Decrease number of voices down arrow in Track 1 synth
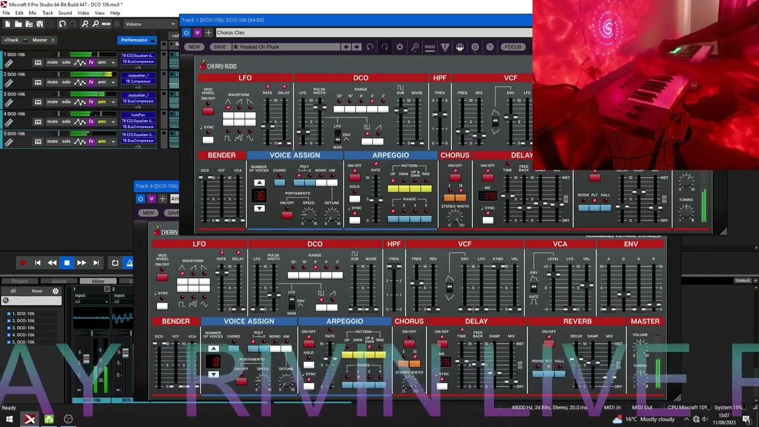This screenshot has width=759, height=427. point(259,208)
